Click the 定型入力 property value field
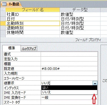This screenshot has width=107, height=105. click(x=69, y=59)
